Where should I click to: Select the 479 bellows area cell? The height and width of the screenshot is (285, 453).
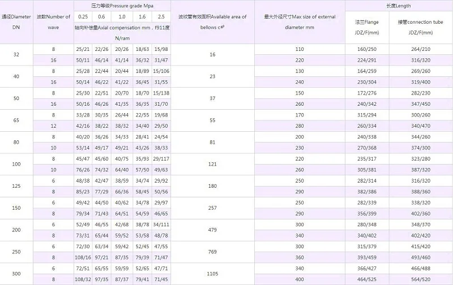tap(212, 230)
